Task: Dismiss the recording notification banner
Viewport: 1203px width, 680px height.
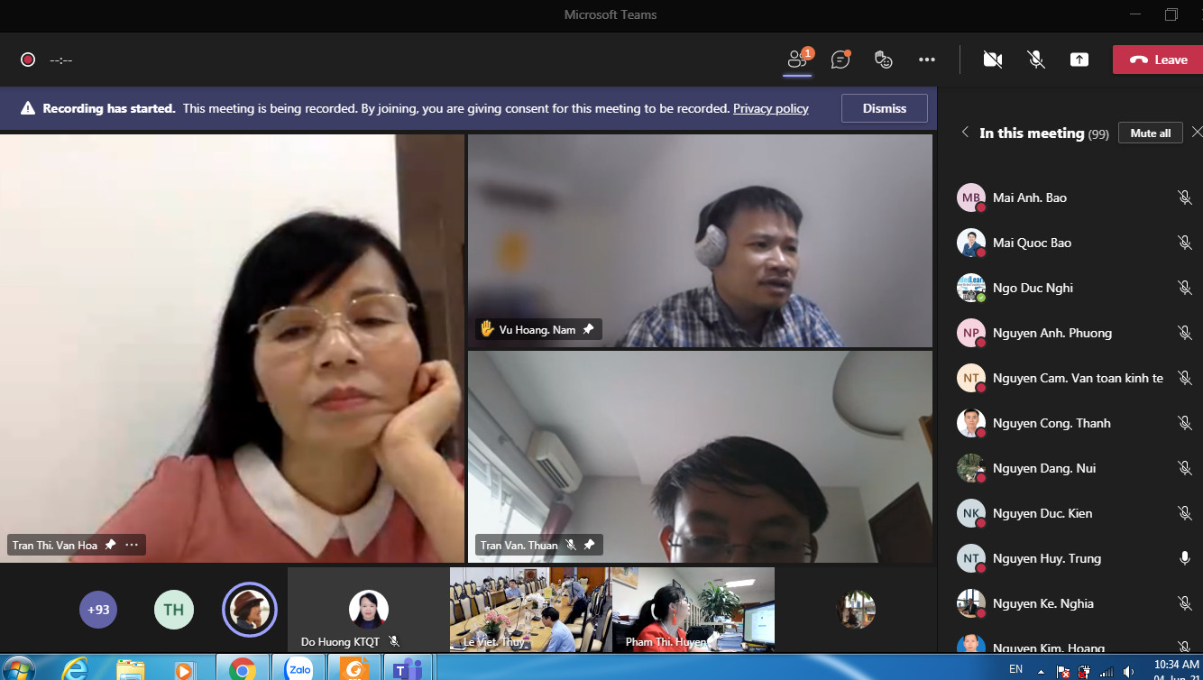Action: [884, 108]
